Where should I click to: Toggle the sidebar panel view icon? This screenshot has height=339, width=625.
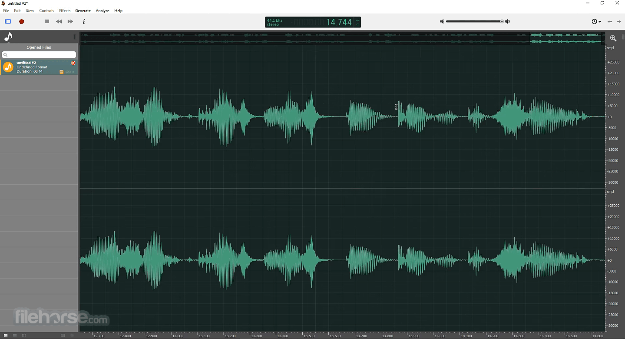(8, 21)
